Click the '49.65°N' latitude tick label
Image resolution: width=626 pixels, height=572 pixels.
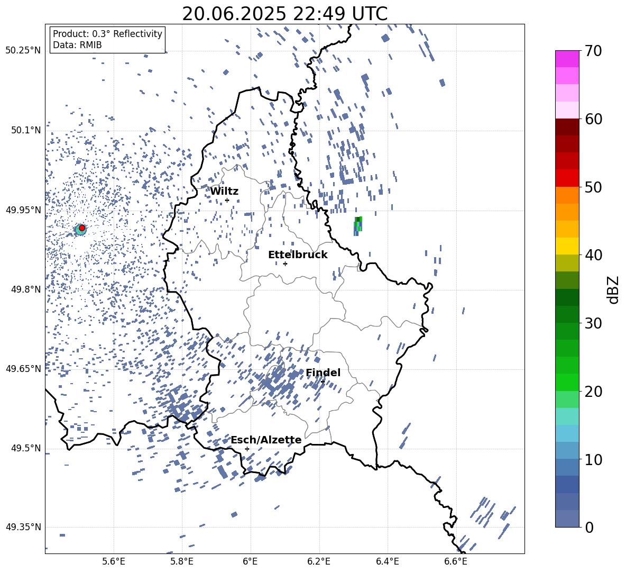coord(23,368)
